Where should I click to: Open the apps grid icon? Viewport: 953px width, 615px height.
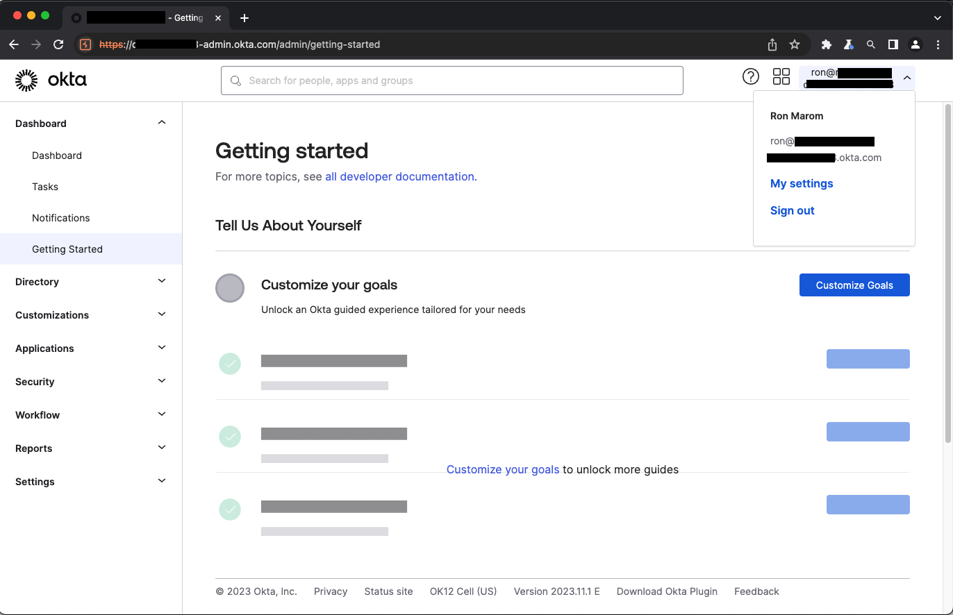781,76
